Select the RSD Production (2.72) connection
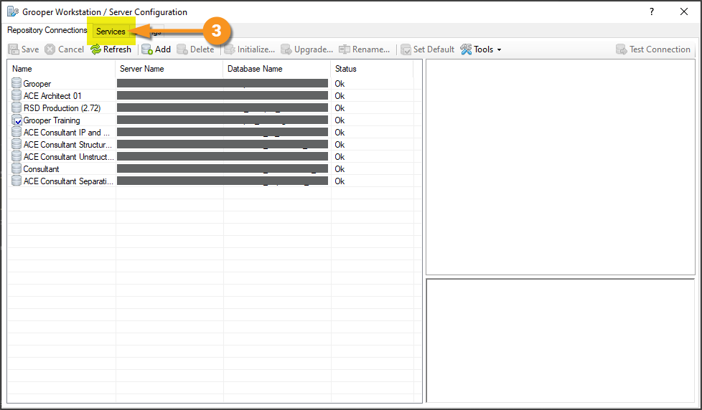 point(215,108)
